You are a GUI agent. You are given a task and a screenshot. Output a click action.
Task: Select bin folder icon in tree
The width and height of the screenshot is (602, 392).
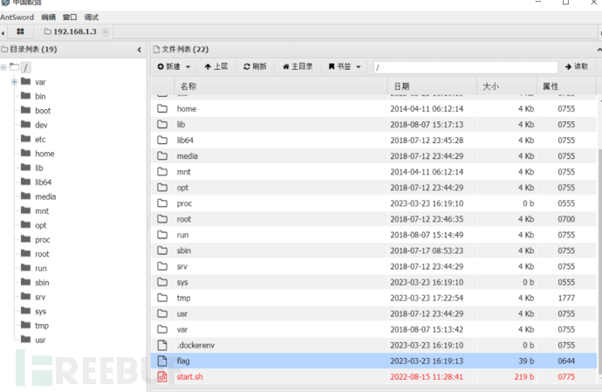(x=25, y=95)
